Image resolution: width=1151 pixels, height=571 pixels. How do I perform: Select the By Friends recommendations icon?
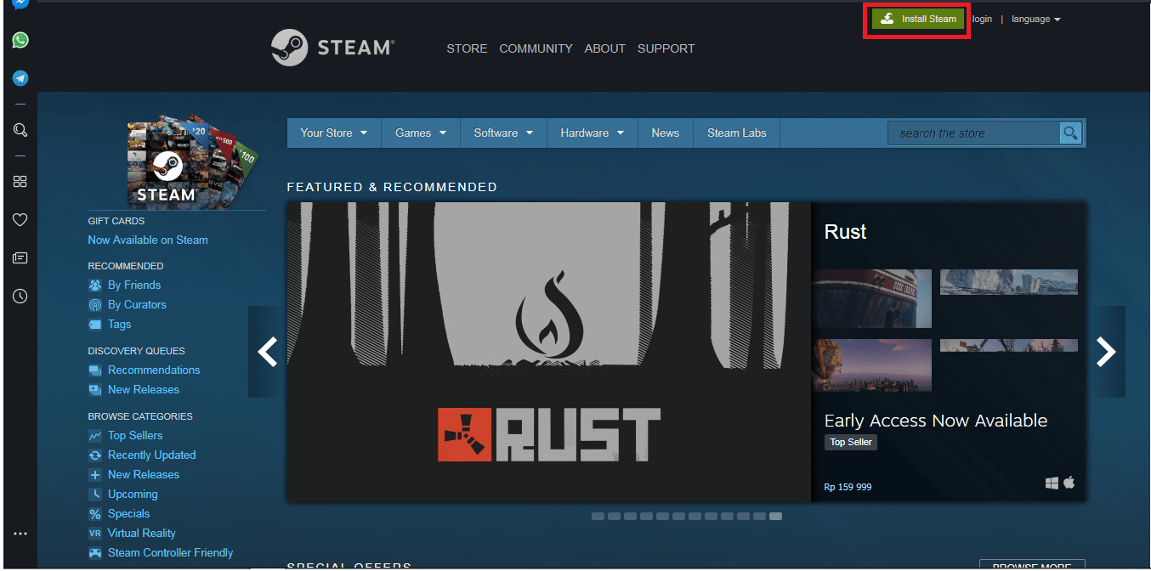[94, 285]
